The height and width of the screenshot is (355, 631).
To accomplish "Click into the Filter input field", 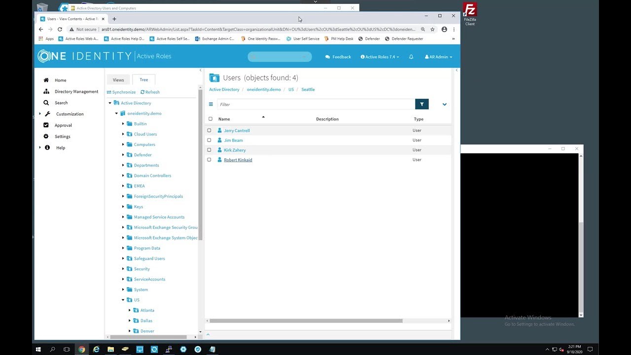I will click(x=316, y=104).
